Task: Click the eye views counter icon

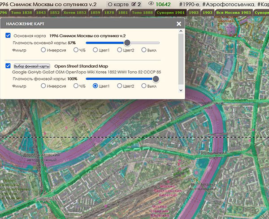Action: pyautogui.click(x=150, y=4)
